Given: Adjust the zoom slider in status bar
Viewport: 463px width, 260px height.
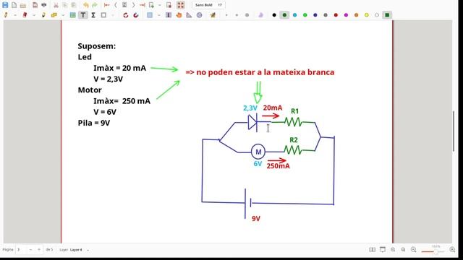Looking at the screenshot, I should coord(433,251).
